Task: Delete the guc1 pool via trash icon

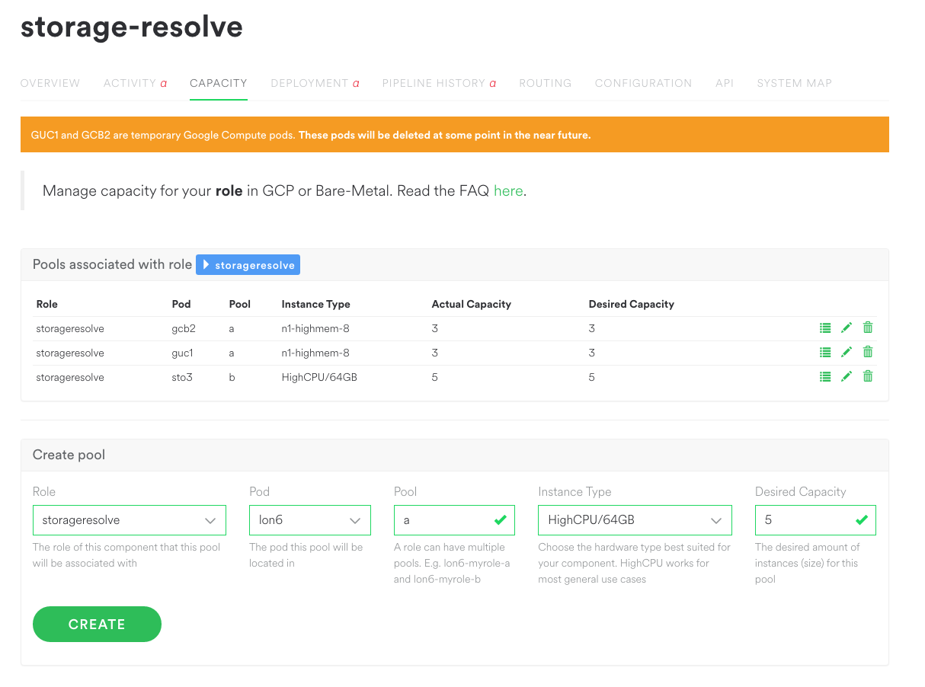Action: coord(868,352)
